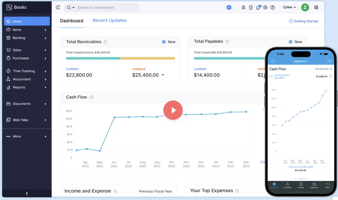The height and width of the screenshot is (200, 338).
Task: Click the Total Payables help icon
Action: tap(227, 42)
